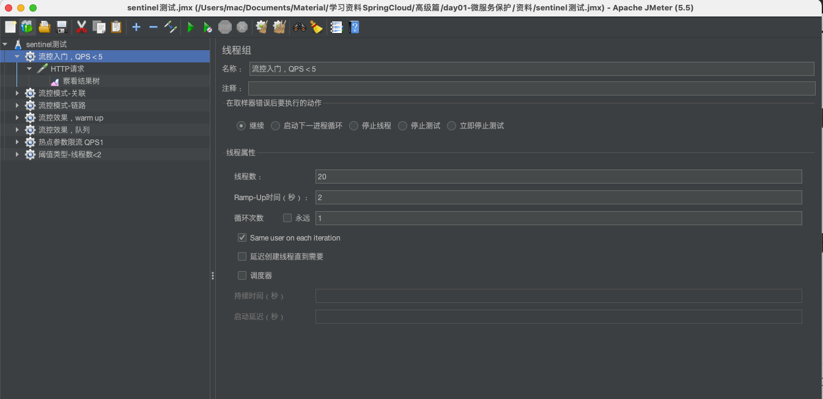The height and width of the screenshot is (399, 823).
Task: Expand the 流控模式-链路 node arrow
Action: coord(17,105)
